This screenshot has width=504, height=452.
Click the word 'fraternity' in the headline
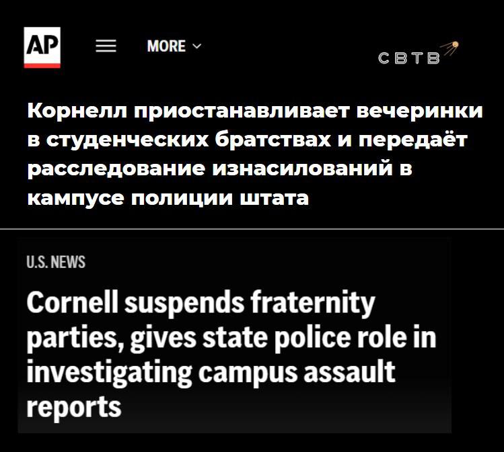(x=312, y=302)
